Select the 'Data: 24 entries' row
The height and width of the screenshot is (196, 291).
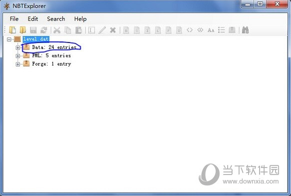54,47
